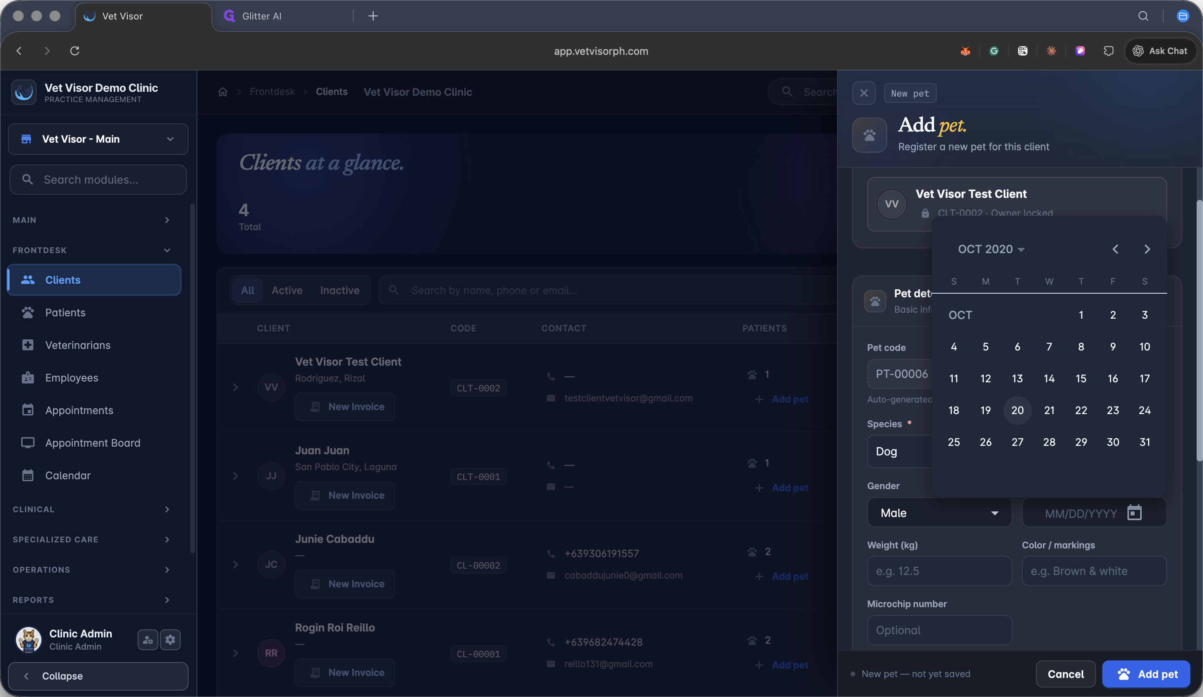Image resolution: width=1203 pixels, height=697 pixels.
Task: Click the Search modules field
Action: (x=98, y=180)
